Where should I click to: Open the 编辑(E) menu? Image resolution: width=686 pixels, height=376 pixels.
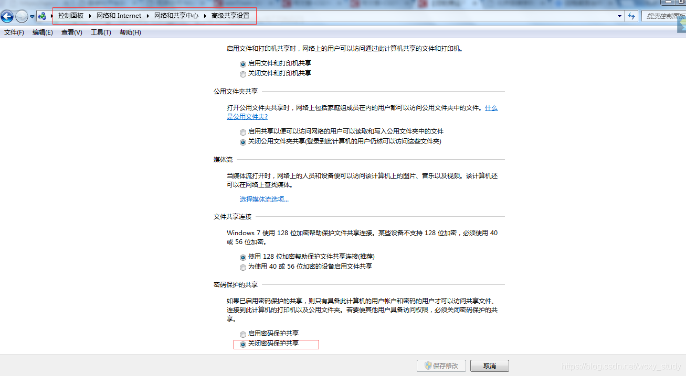tap(43, 32)
